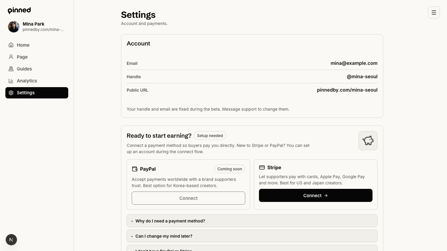This screenshot has width=447, height=251.
Task: Click the arrow inside Stripe Connect
Action: 326,195
